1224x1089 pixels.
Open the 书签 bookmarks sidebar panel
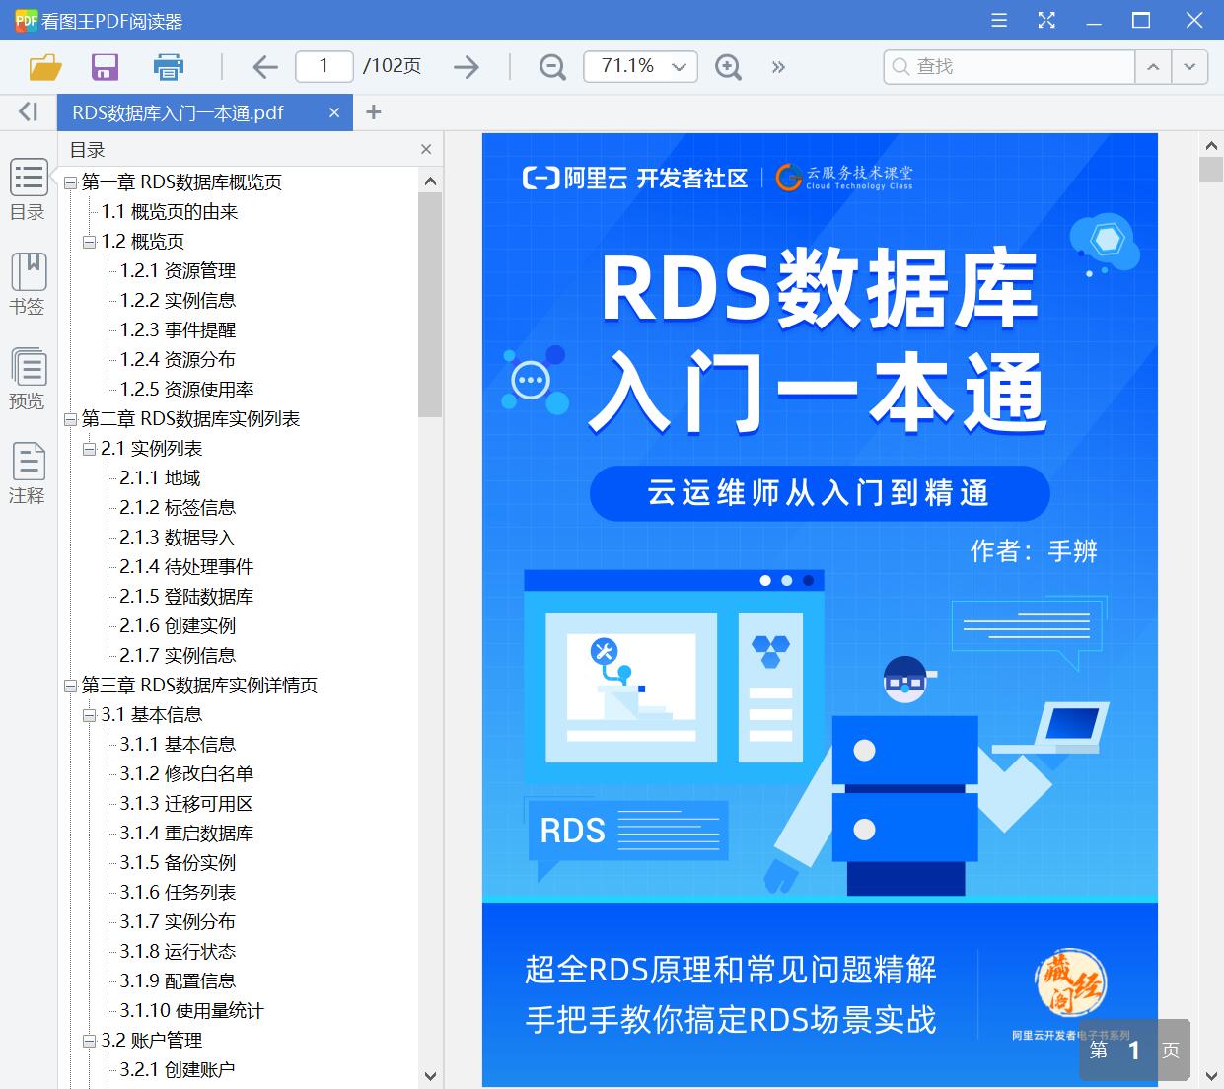(x=28, y=284)
